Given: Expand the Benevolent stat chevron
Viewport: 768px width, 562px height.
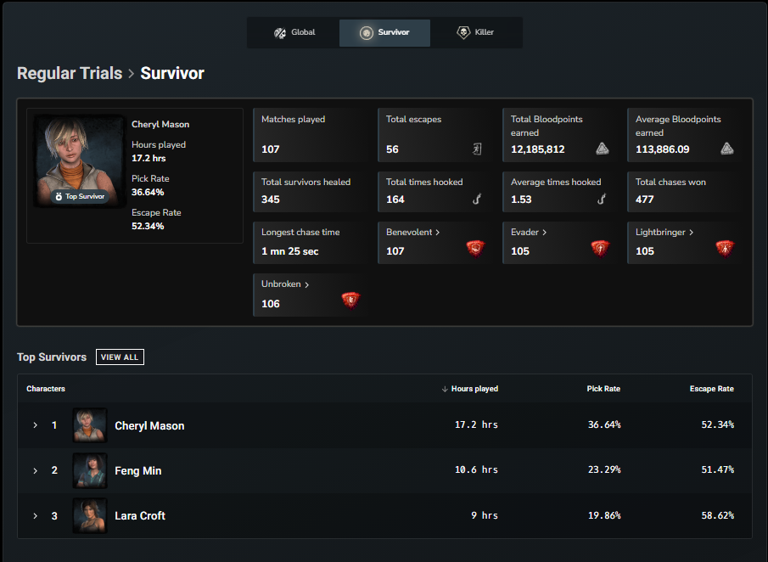Looking at the screenshot, I should click(x=437, y=233).
